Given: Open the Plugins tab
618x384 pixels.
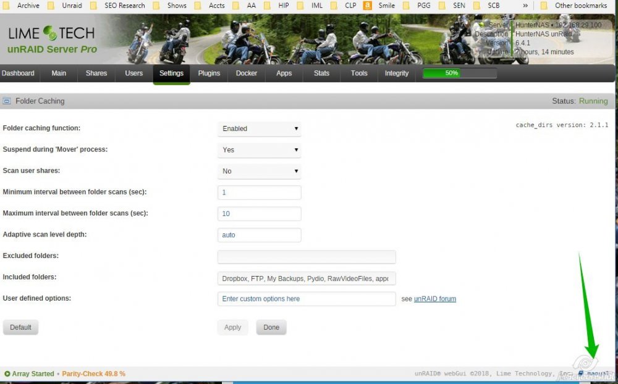Looking at the screenshot, I should [209, 73].
